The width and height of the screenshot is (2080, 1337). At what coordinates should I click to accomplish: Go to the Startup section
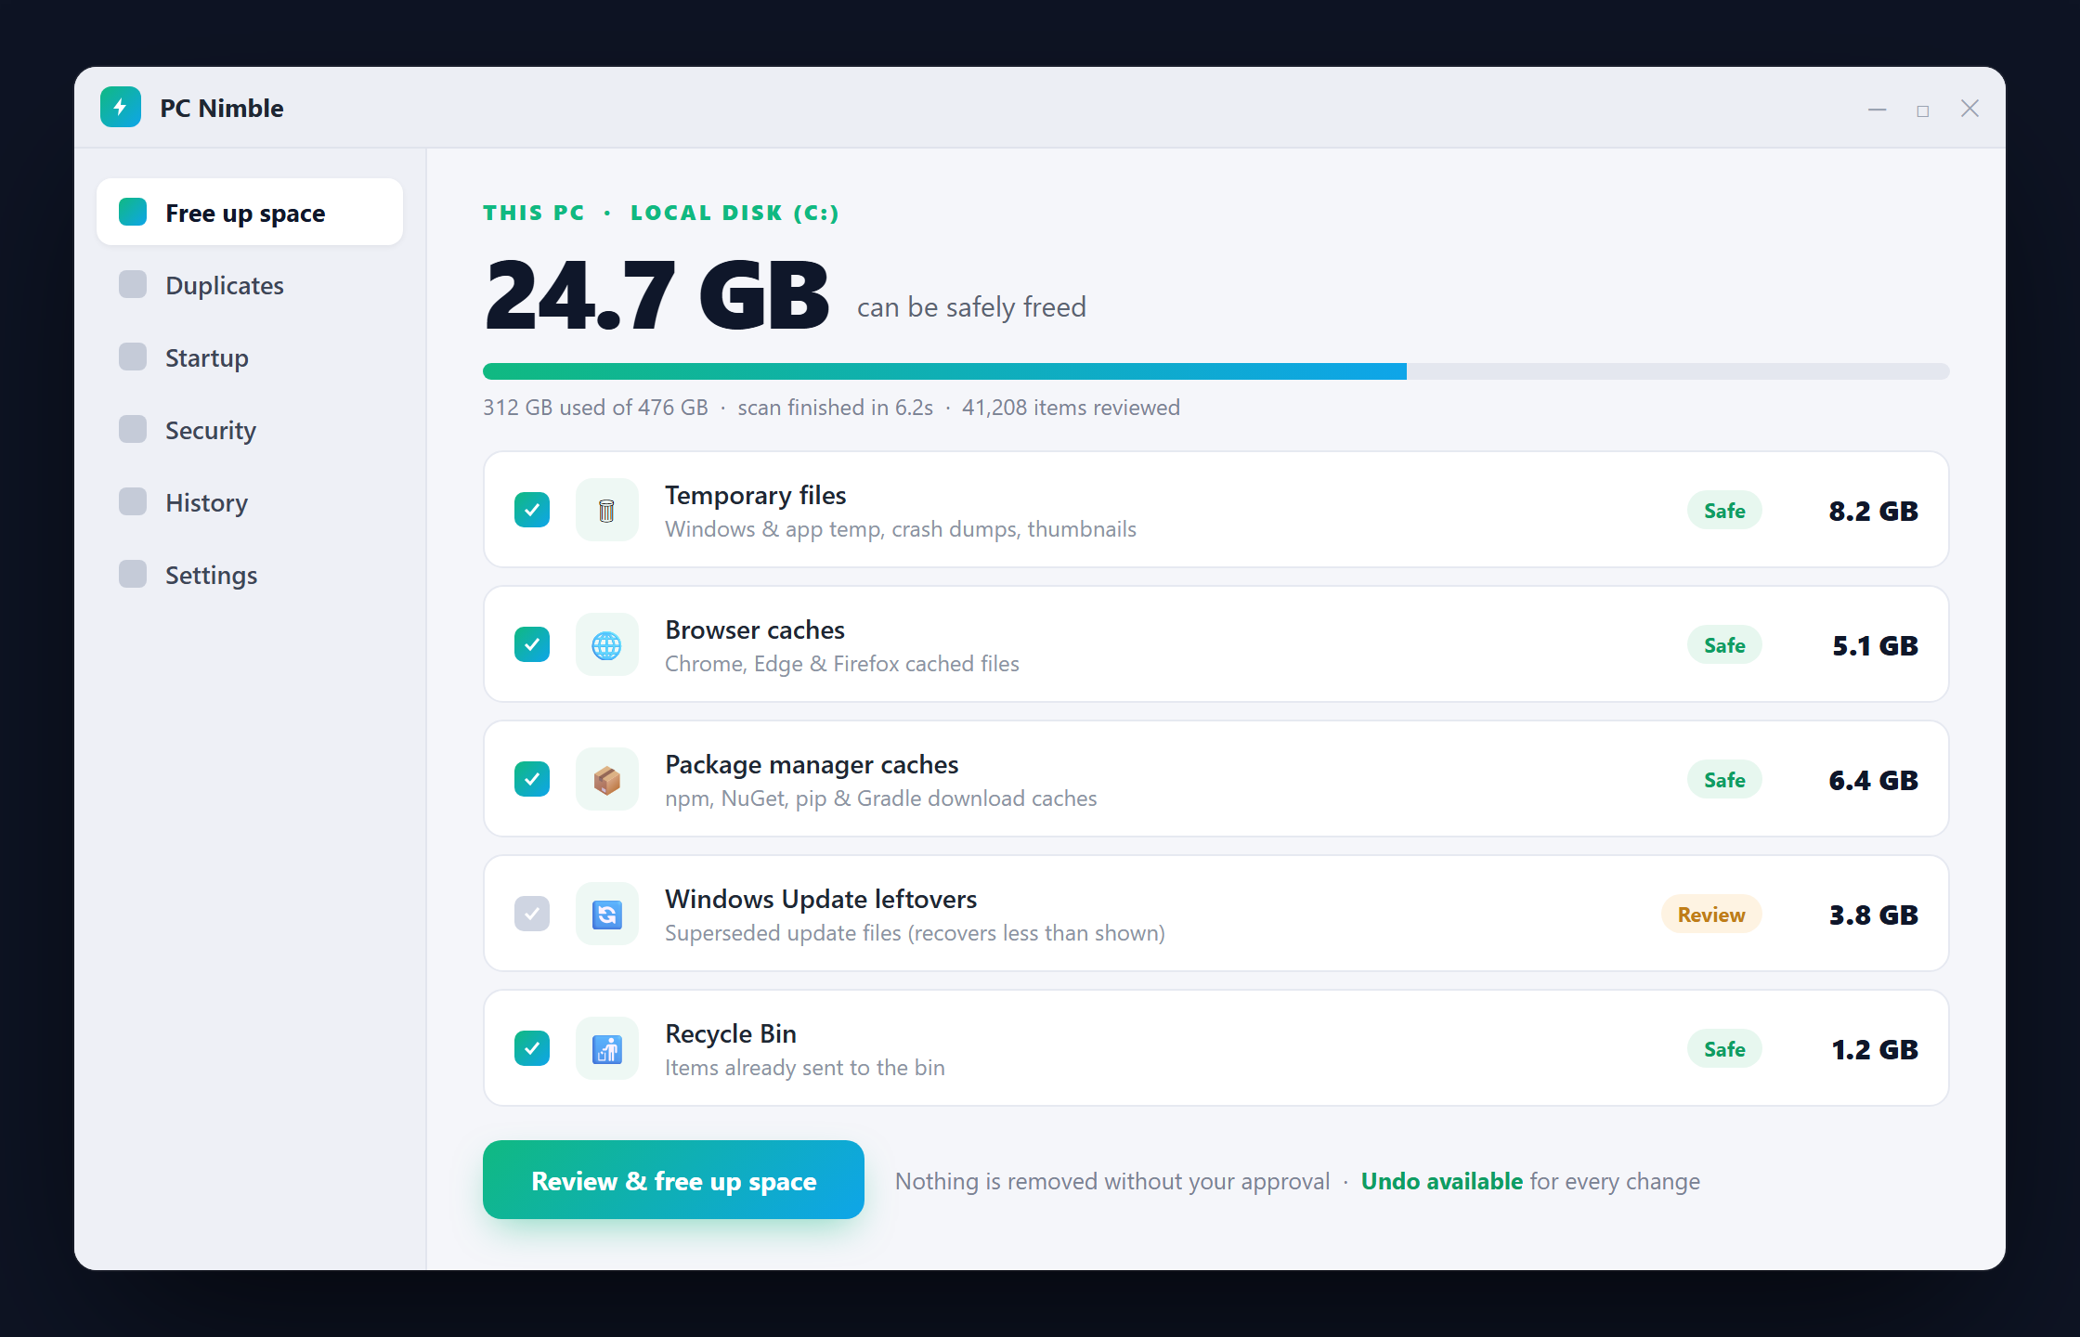tap(250, 357)
